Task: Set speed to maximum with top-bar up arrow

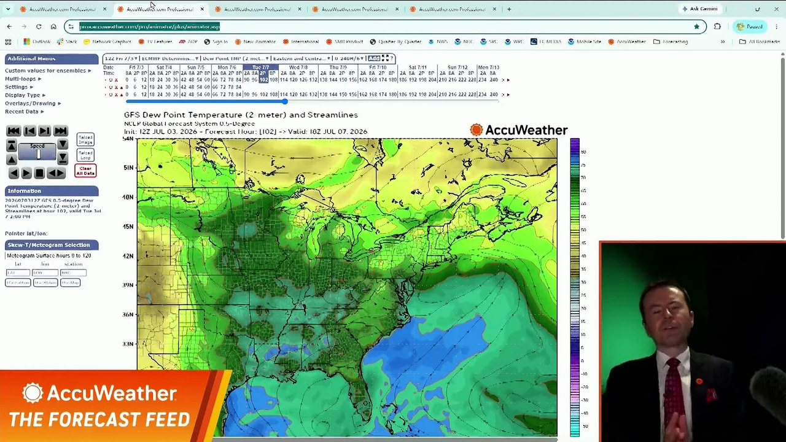Action: [12, 145]
